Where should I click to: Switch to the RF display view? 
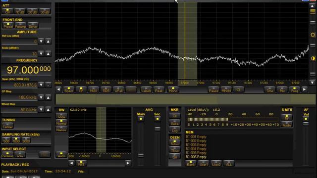81,89
